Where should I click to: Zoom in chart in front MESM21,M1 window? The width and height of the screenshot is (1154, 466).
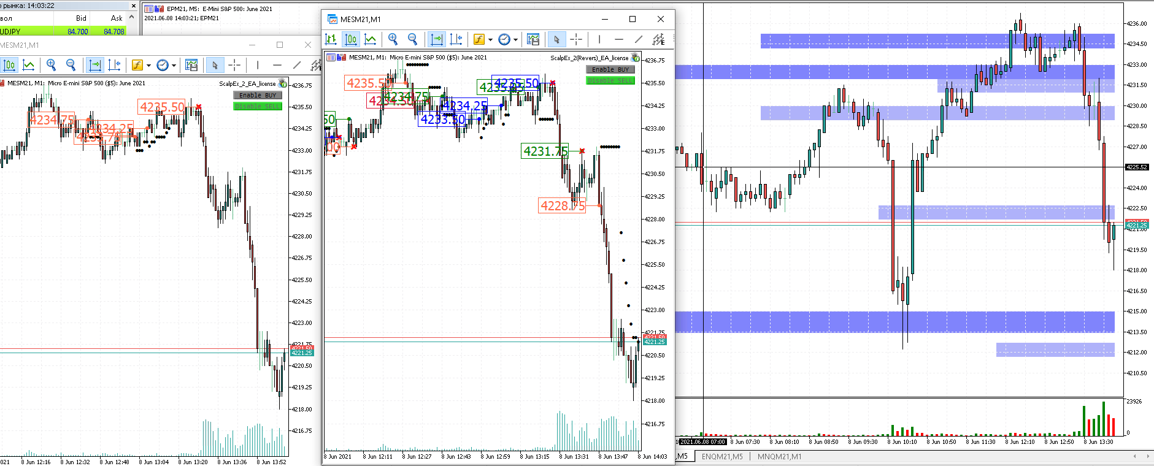[x=393, y=39]
